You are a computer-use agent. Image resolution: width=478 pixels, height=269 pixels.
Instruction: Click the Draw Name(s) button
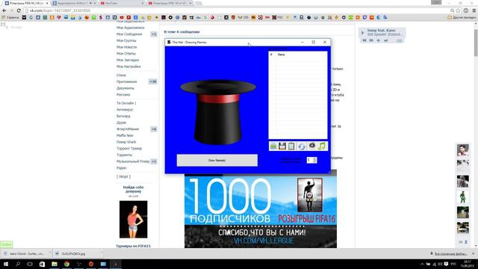tap(217, 160)
